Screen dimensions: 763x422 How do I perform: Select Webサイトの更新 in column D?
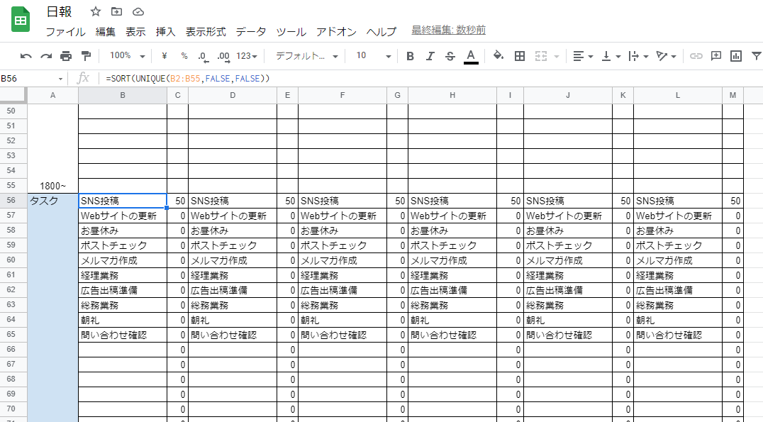click(x=233, y=216)
